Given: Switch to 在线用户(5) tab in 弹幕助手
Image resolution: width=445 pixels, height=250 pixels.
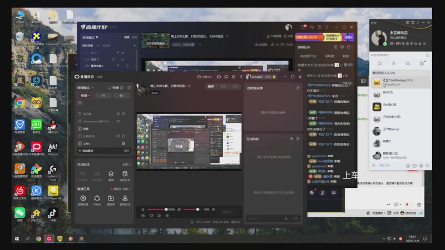Looking at the screenshot, I should point(308,56).
